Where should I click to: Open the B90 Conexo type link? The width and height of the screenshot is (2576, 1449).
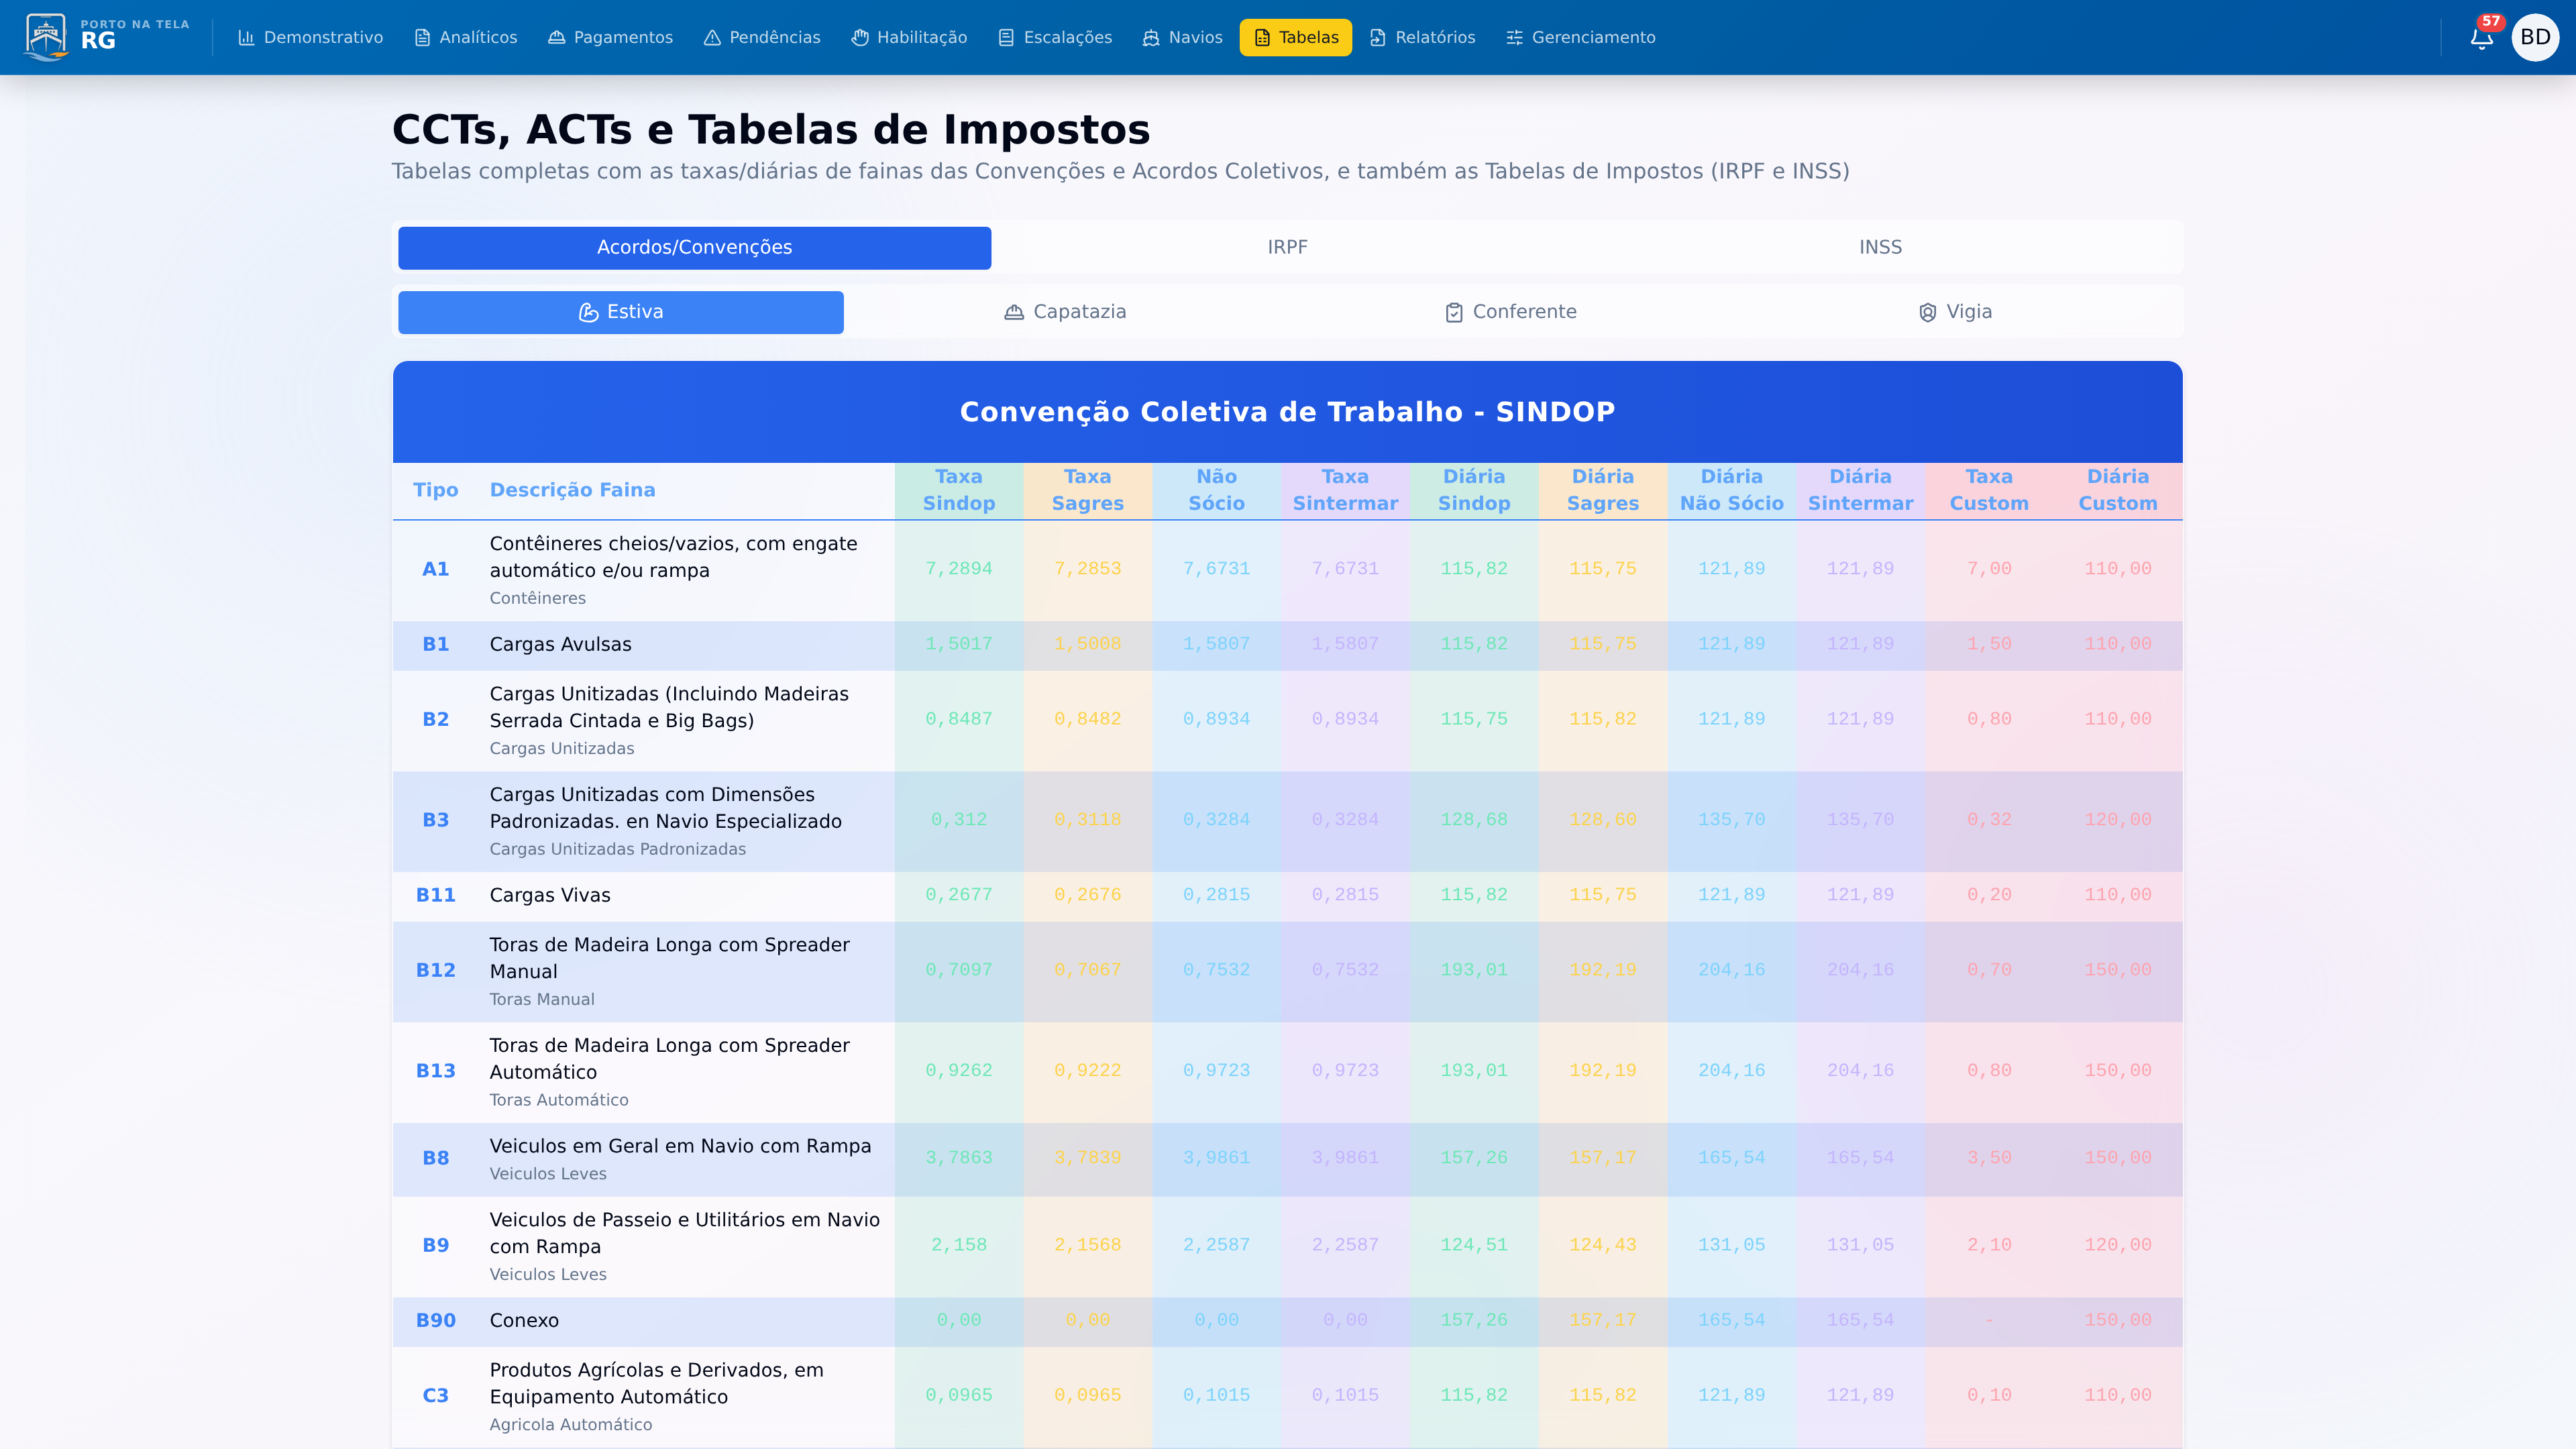click(436, 1320)
